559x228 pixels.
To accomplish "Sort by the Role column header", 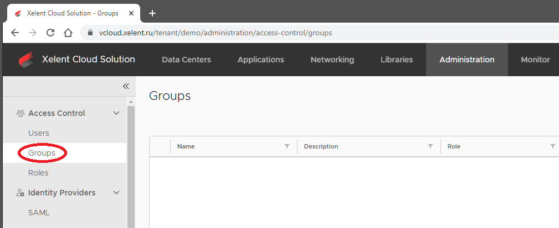I will point(454,146).
